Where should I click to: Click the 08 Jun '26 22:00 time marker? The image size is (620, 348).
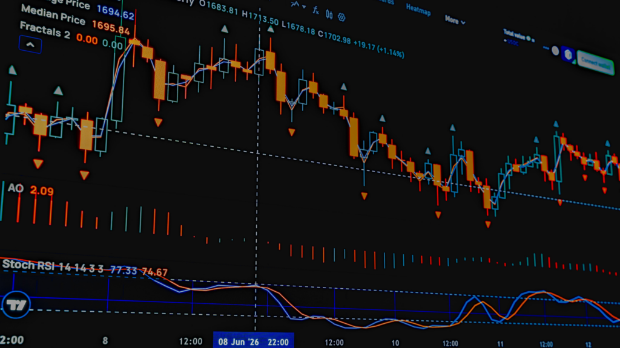(254, 341)
